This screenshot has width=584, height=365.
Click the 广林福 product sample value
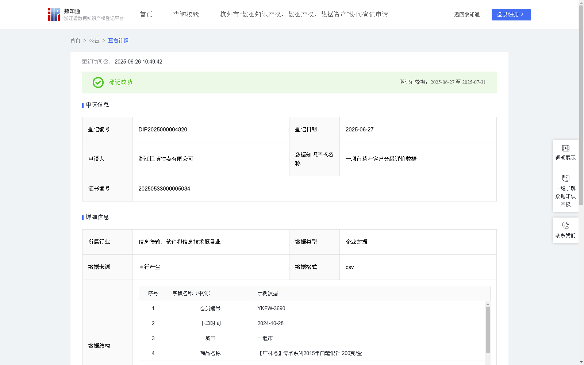(310, 353)
